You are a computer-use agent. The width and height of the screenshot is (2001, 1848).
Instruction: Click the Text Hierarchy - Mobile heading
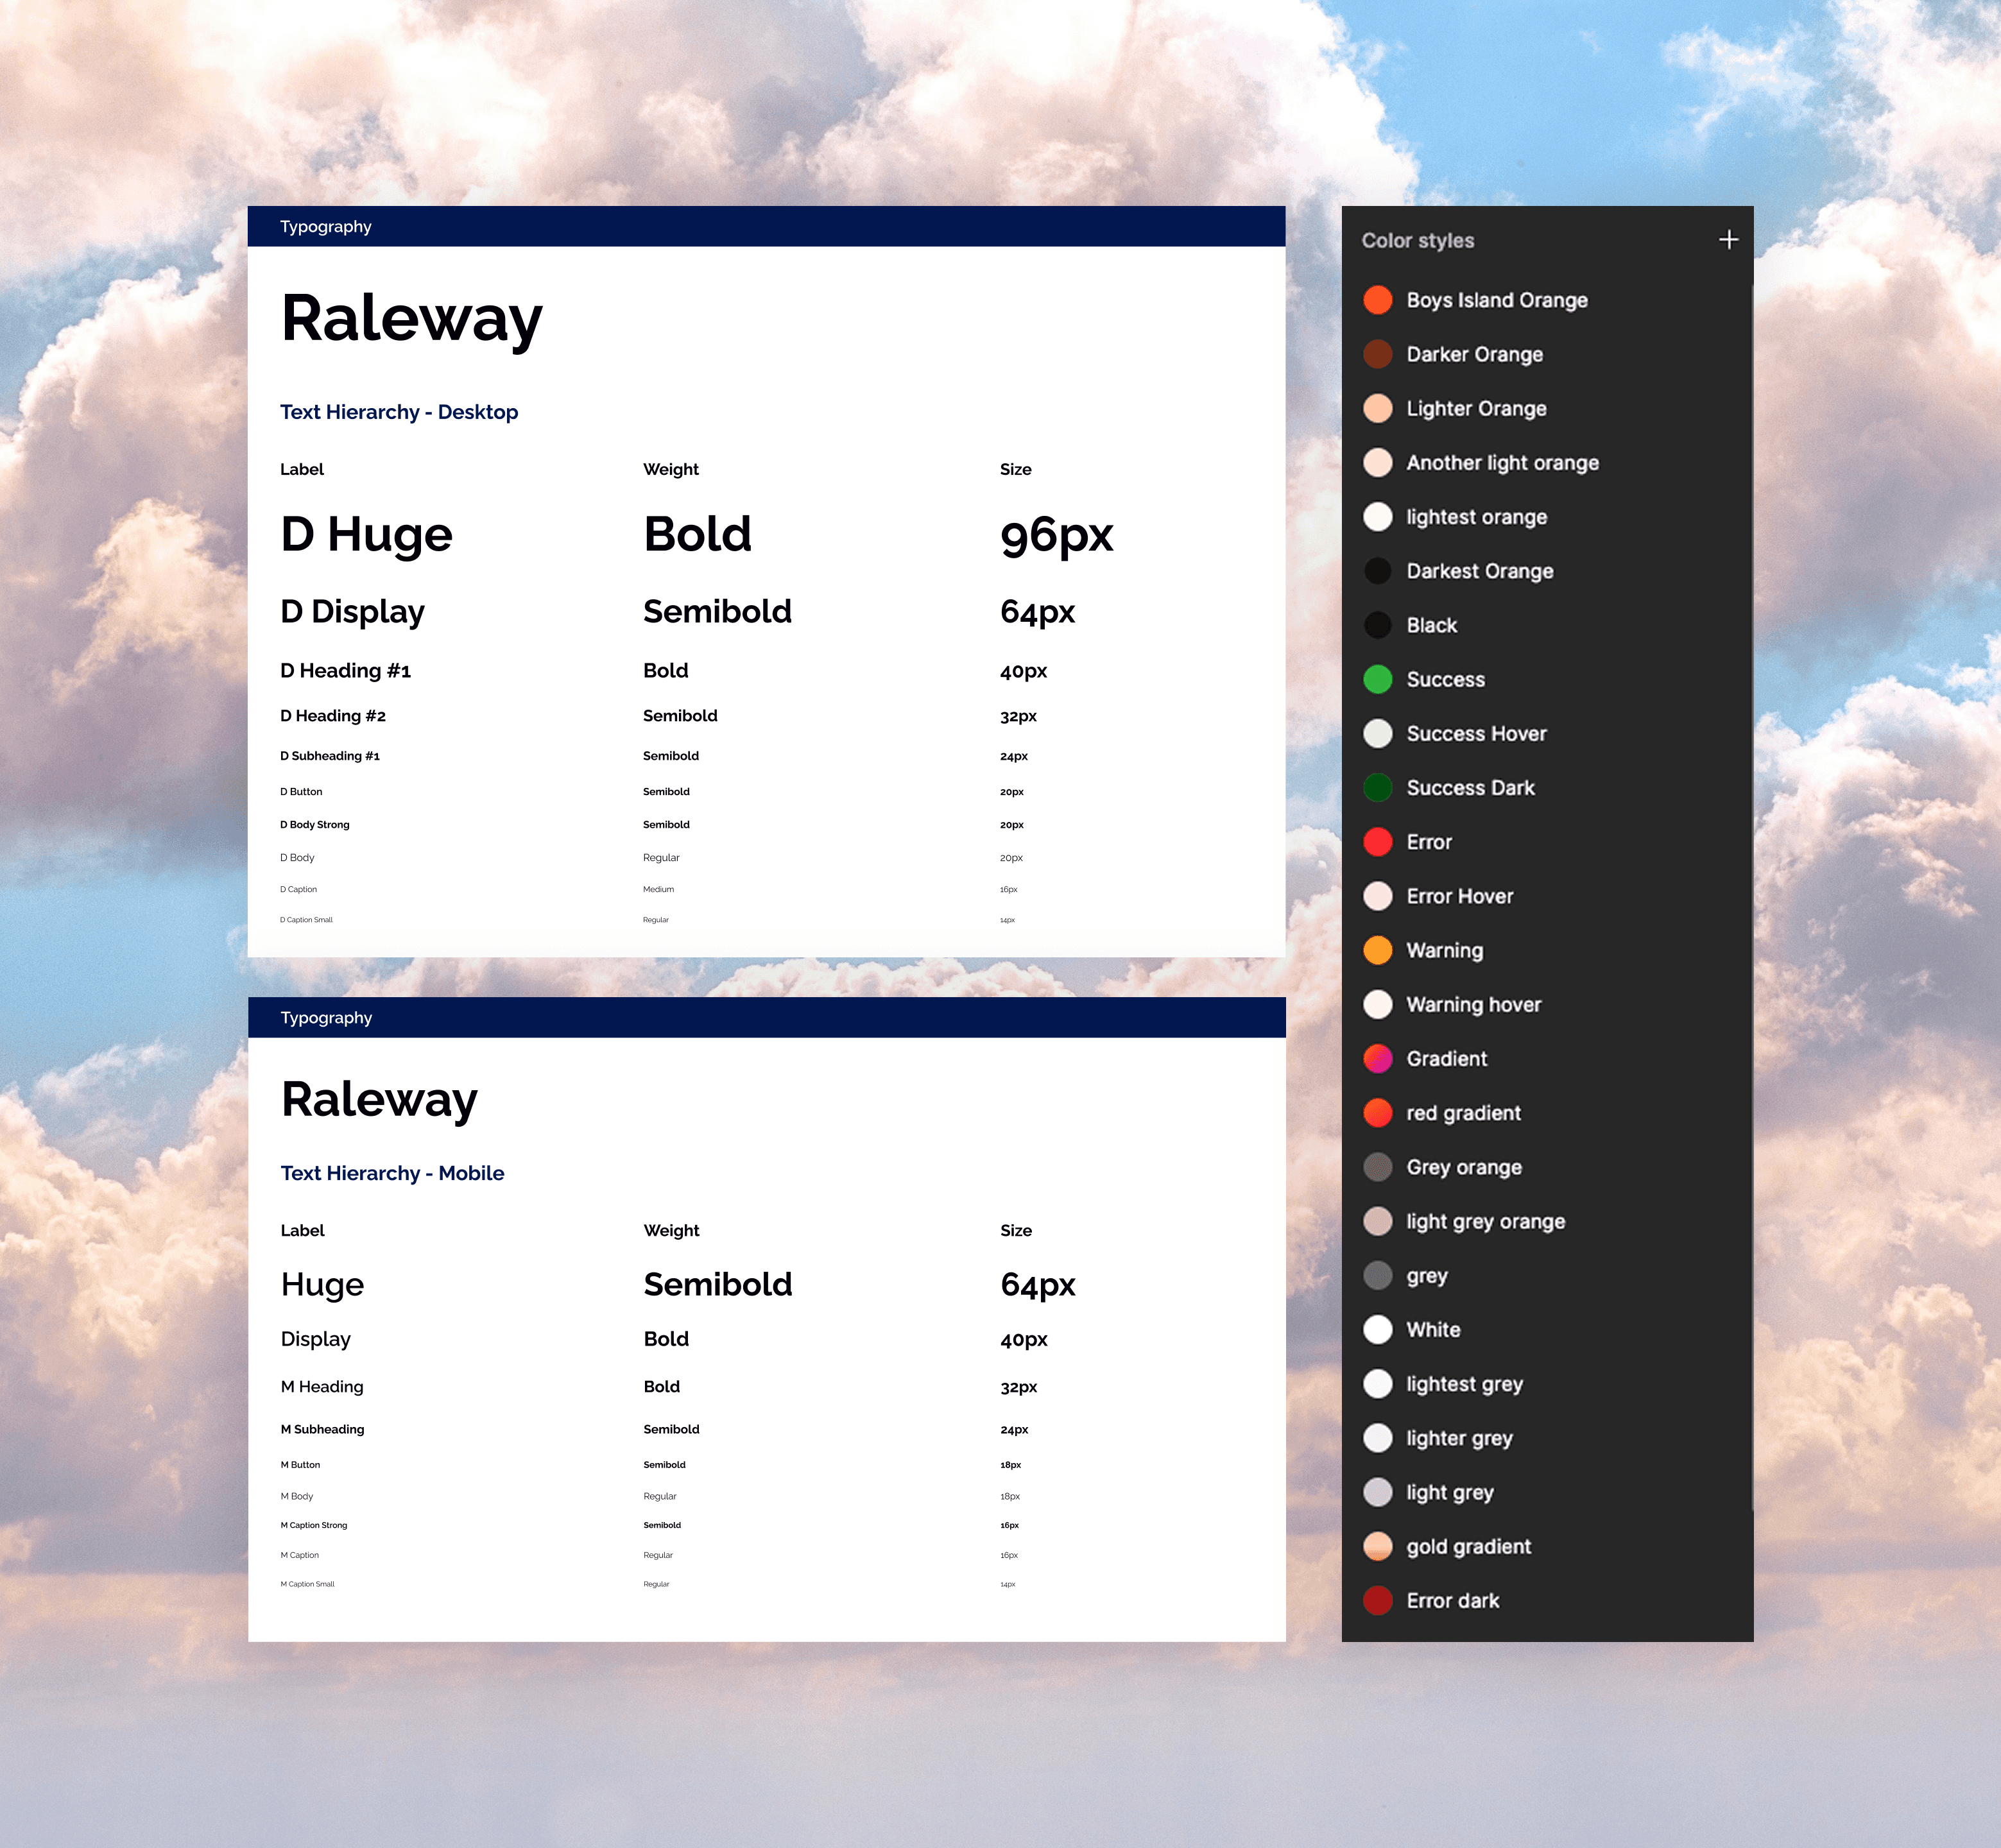point(392,1173)
